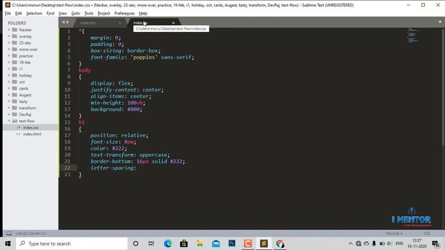
Task: Show hidden system tray icons
Action: point(350,244)
